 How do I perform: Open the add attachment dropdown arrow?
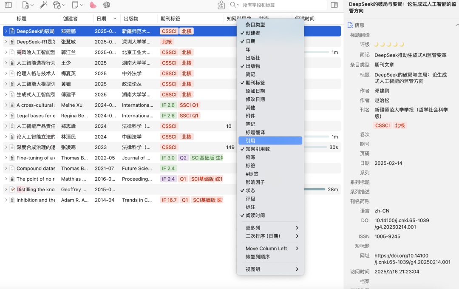(63, 5)
